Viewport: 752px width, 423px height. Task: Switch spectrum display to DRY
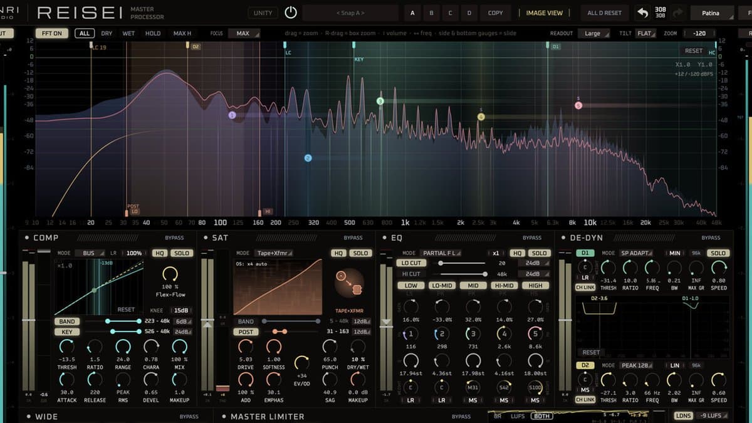point(107,33)
